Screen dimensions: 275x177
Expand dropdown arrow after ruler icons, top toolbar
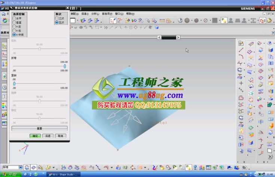tap(174, 22)
